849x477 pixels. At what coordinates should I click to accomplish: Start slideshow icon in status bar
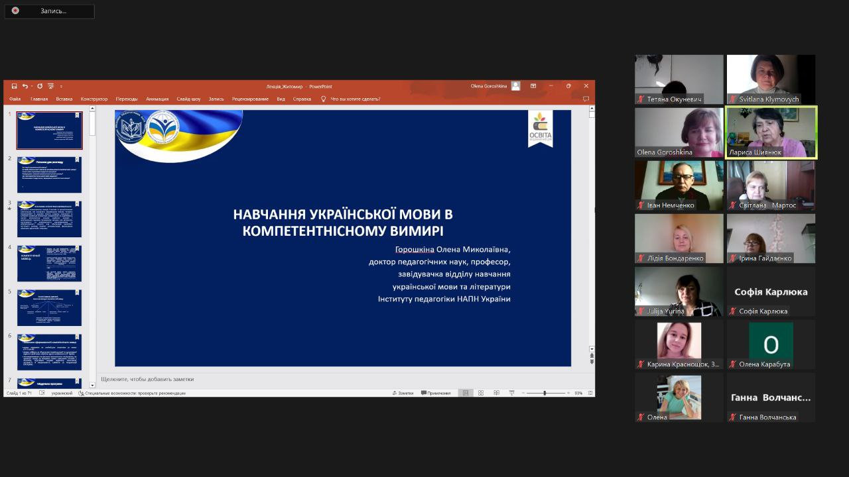(x=511, y=393)
